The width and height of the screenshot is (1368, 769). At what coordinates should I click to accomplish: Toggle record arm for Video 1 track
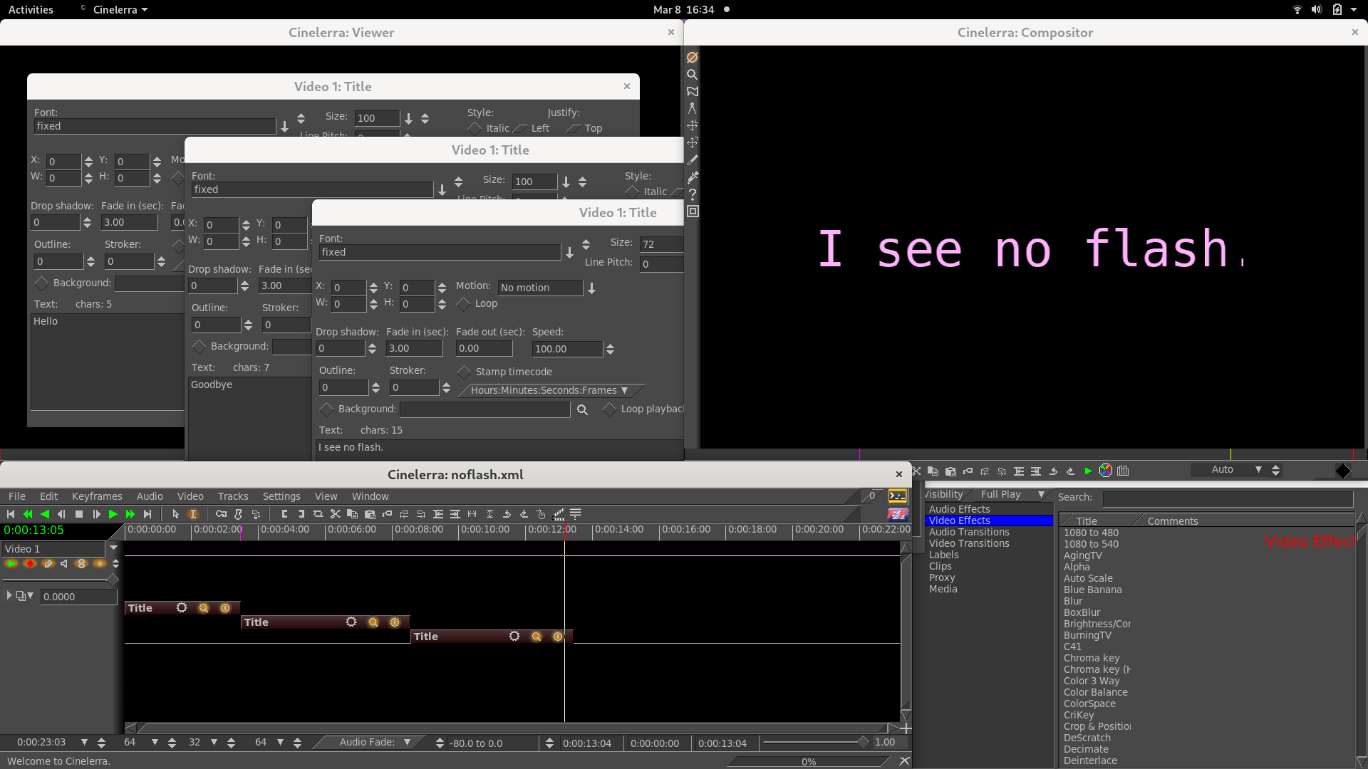tap(29, 563)
